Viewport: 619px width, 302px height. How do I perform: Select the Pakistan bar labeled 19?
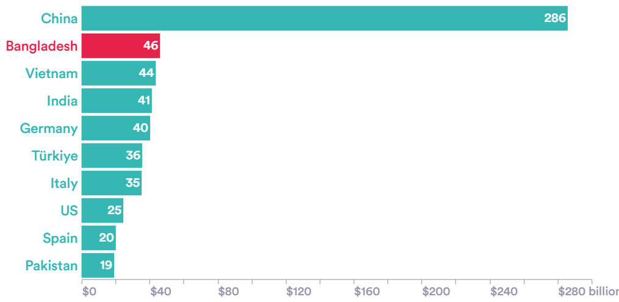coord(98,265)
